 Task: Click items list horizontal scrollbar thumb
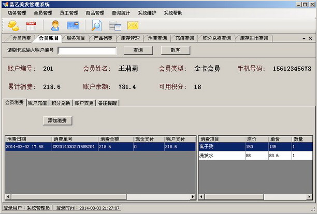coord(234,196)
